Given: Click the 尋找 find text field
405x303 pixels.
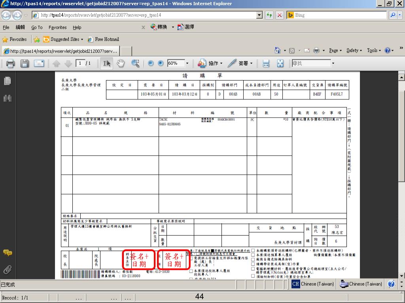Looking at the screenshot, I should [x=311, y=63].
